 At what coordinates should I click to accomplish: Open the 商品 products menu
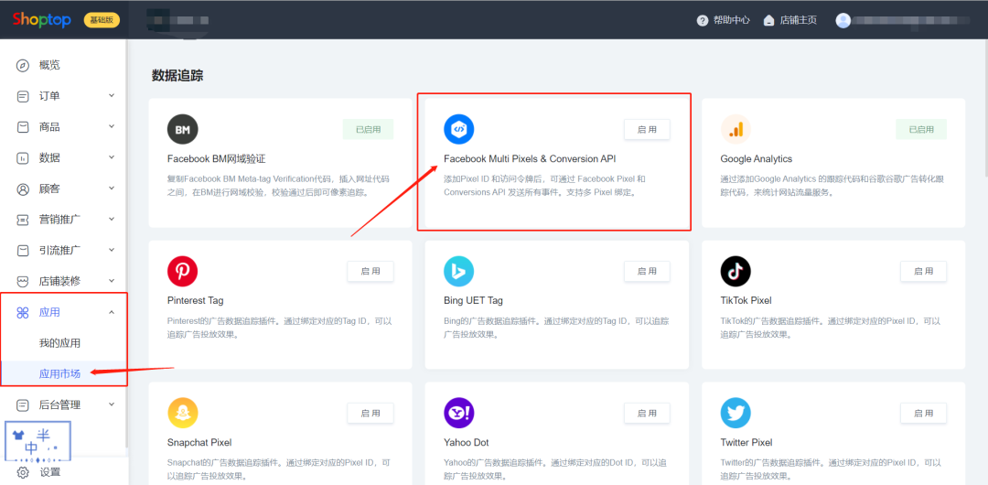pyautogui.click(x=49, y=127)
